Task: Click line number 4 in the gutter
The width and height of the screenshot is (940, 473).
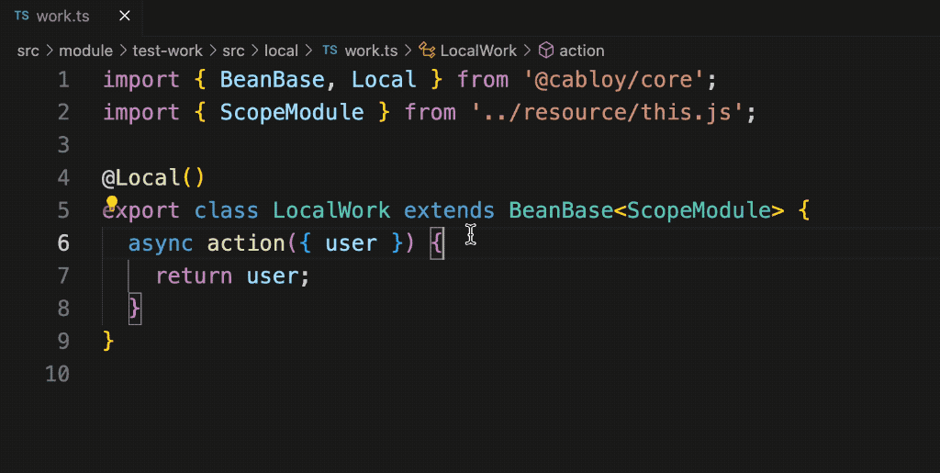Action: 63,177
